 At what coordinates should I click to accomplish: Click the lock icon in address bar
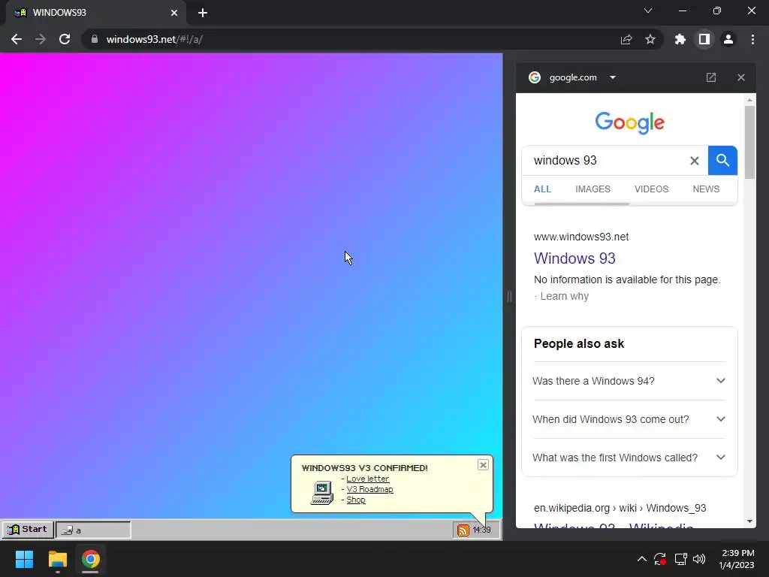click(94, 39)
